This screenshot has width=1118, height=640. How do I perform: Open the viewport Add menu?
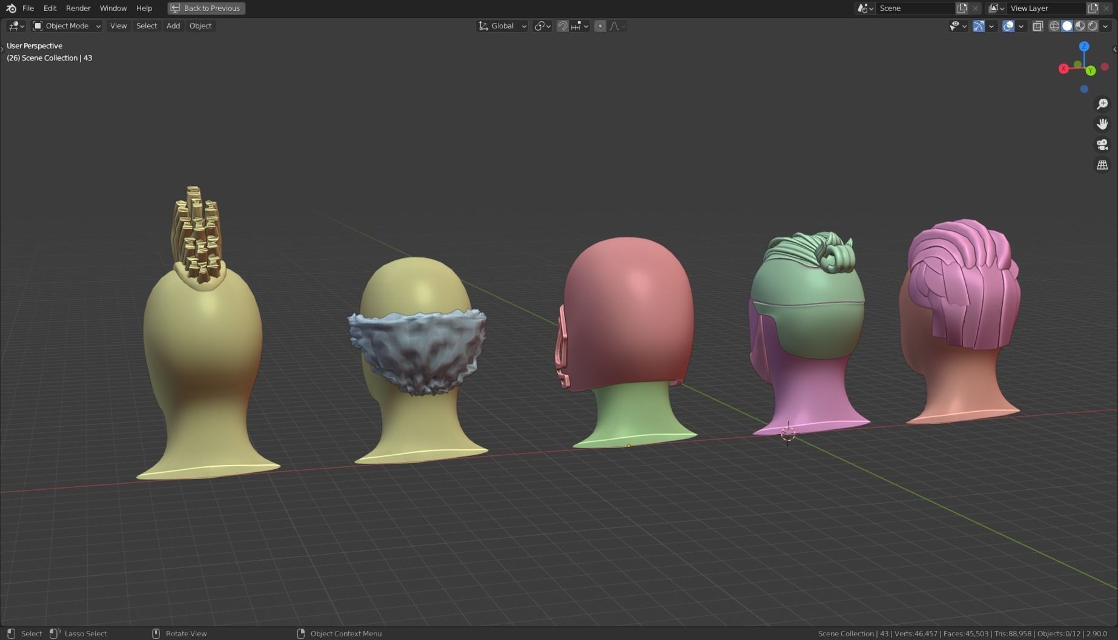pos(173,26)
